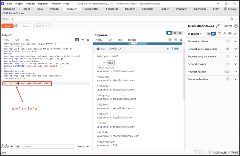Click the Cancel request button

click(x=27, y=26)
